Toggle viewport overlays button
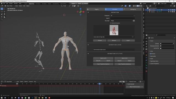This screenshot has height=99, width=176. (x=130, y=6)
